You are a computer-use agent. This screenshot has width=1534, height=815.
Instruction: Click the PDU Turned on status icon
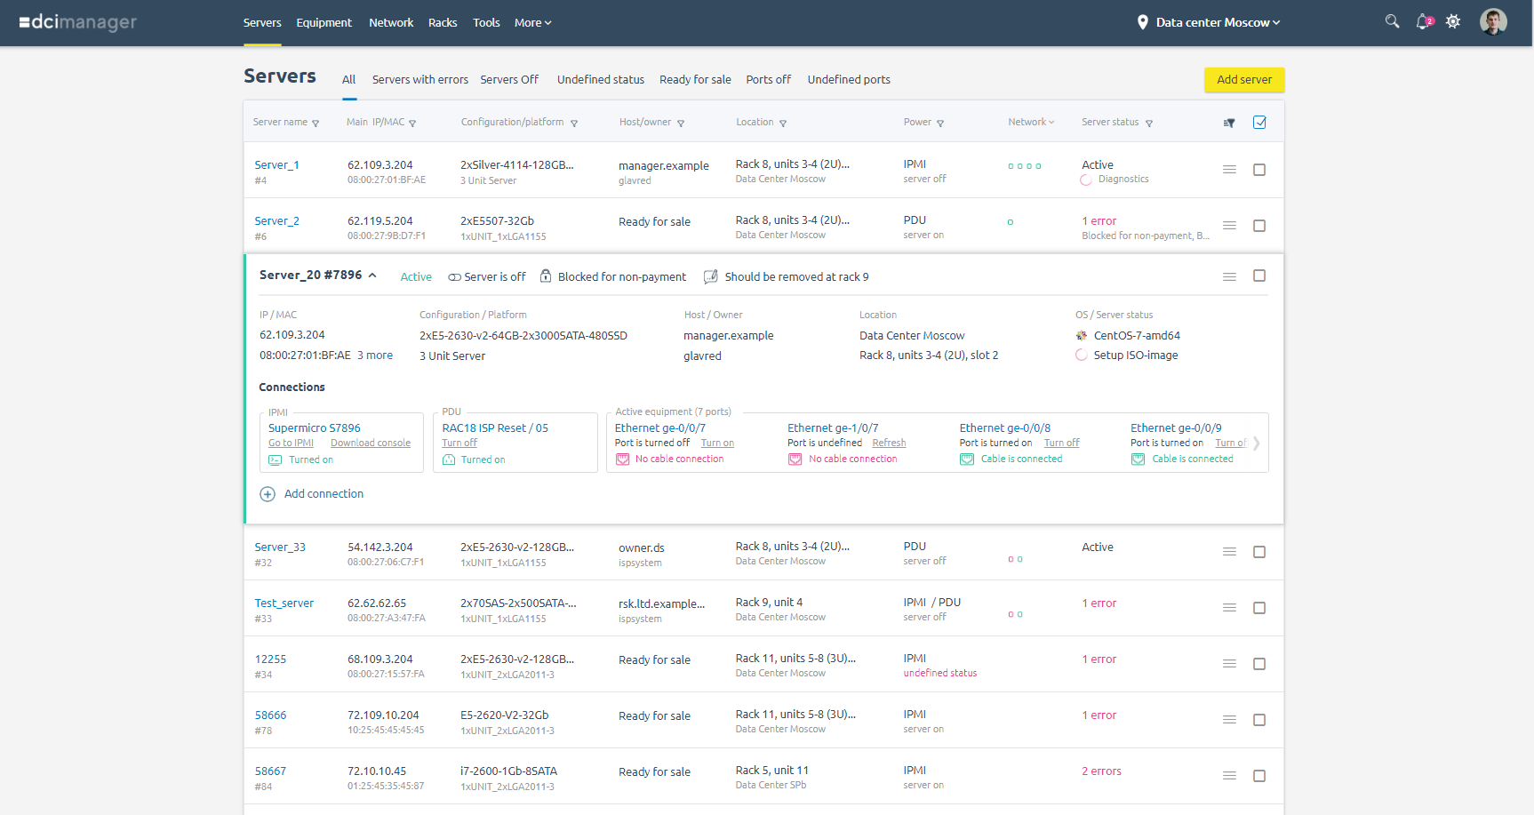[449, 460]
